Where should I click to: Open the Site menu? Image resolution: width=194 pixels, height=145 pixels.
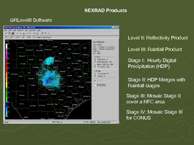pos(15,30)
